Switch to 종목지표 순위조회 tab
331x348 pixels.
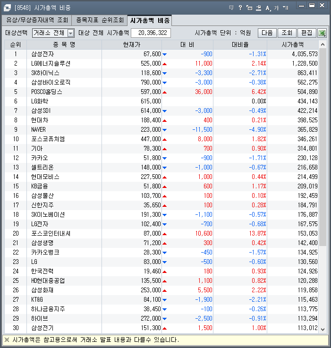click(100, 20)
